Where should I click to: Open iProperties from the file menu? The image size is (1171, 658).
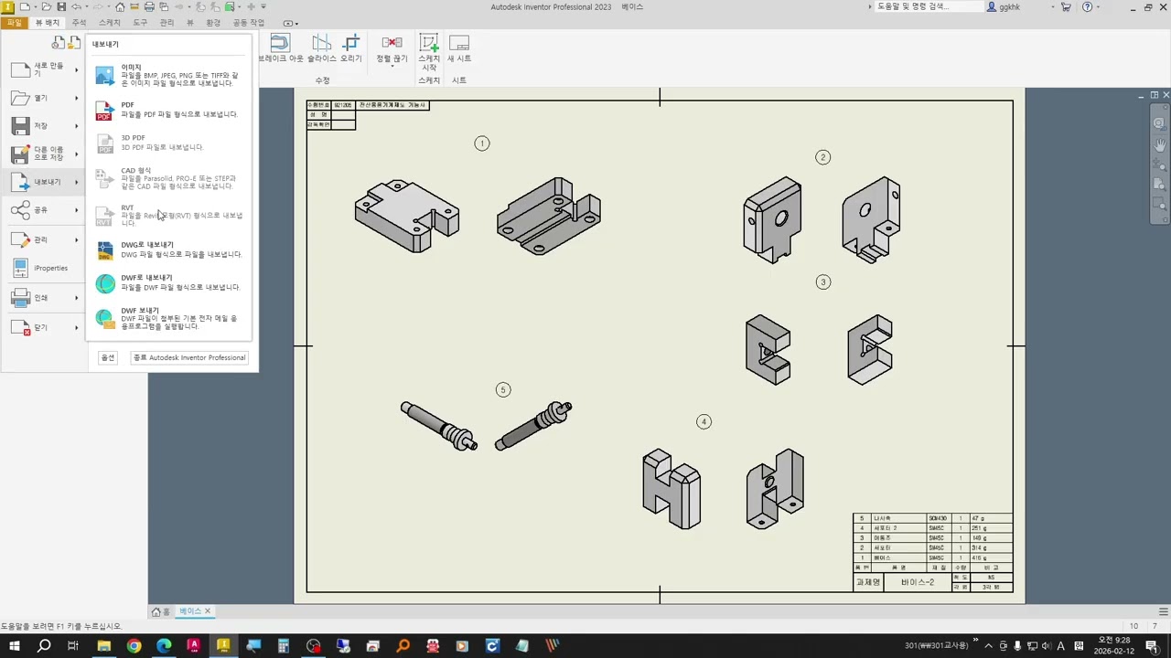click(x=43, y=268)
